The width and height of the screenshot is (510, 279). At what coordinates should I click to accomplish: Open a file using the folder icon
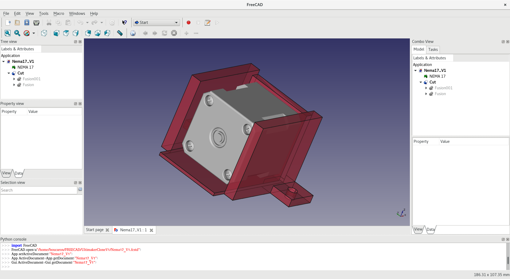coord(17,23)
